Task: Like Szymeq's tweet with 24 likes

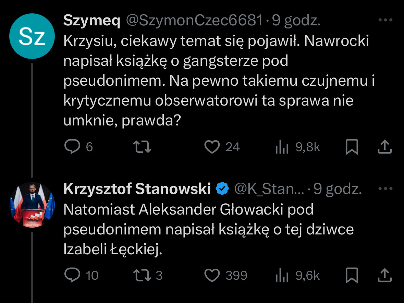Action: coord(212,147)
